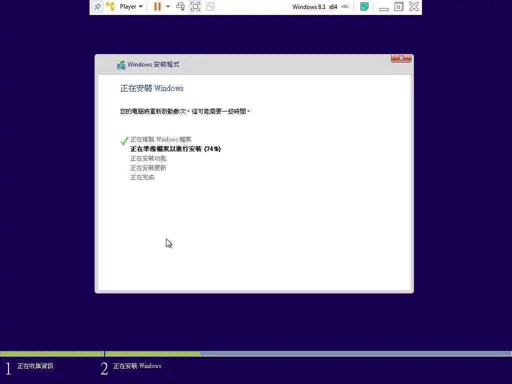Click the Unity mode icon
Image resolution: width=512 pixels, height=384 pixels.
coord(210,6)
